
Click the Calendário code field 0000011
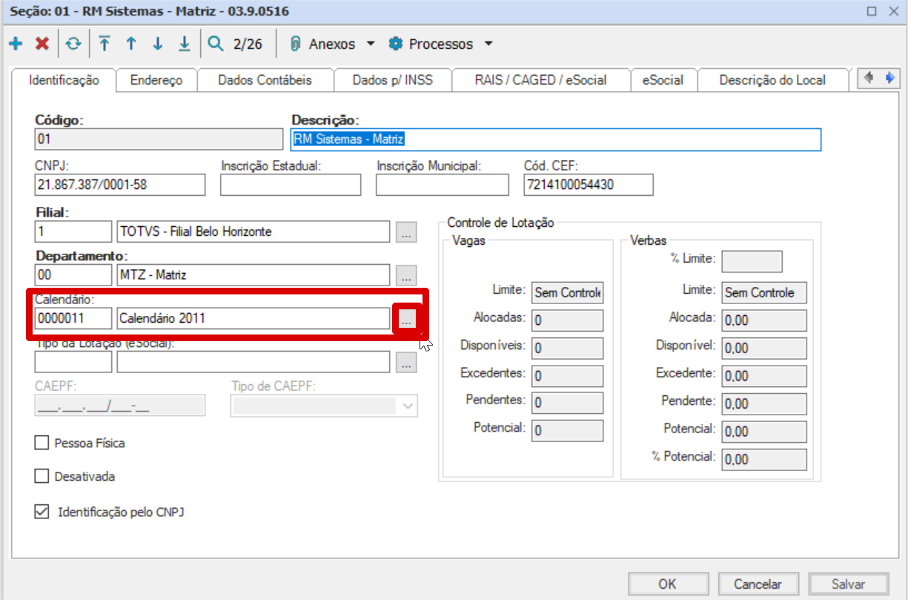tap(73, 319)
